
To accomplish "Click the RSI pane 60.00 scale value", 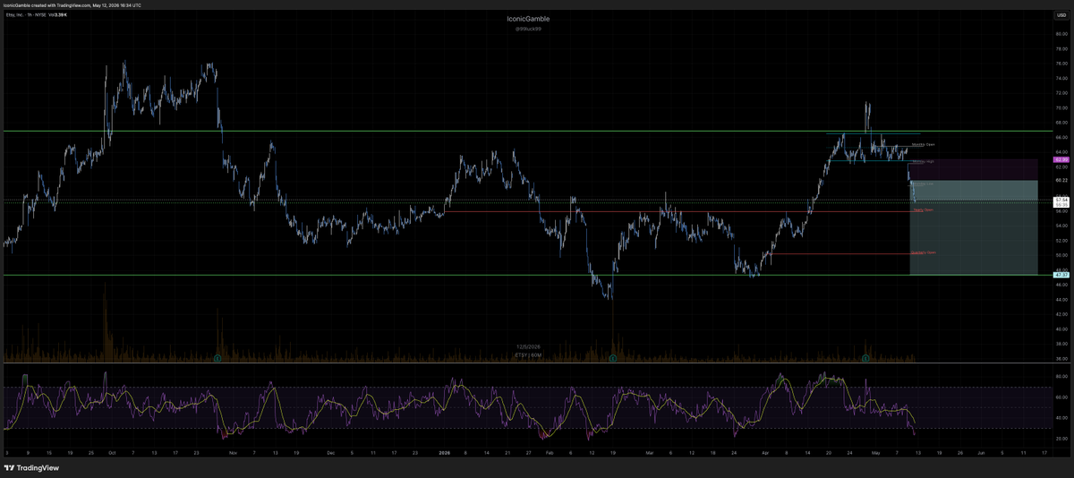I will [x=1061, y=397].
